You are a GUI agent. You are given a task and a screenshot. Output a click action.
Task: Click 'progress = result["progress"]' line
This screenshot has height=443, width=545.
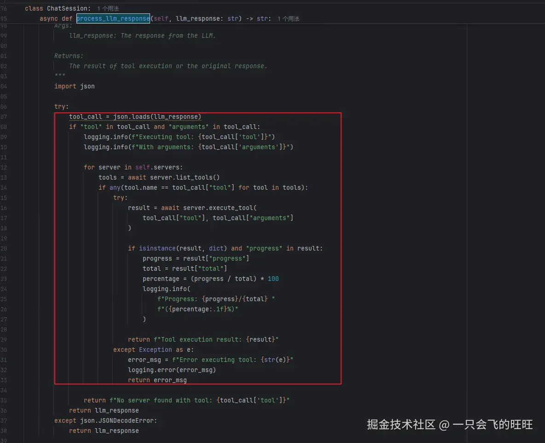pyautogui.click(x=196, y=258)
